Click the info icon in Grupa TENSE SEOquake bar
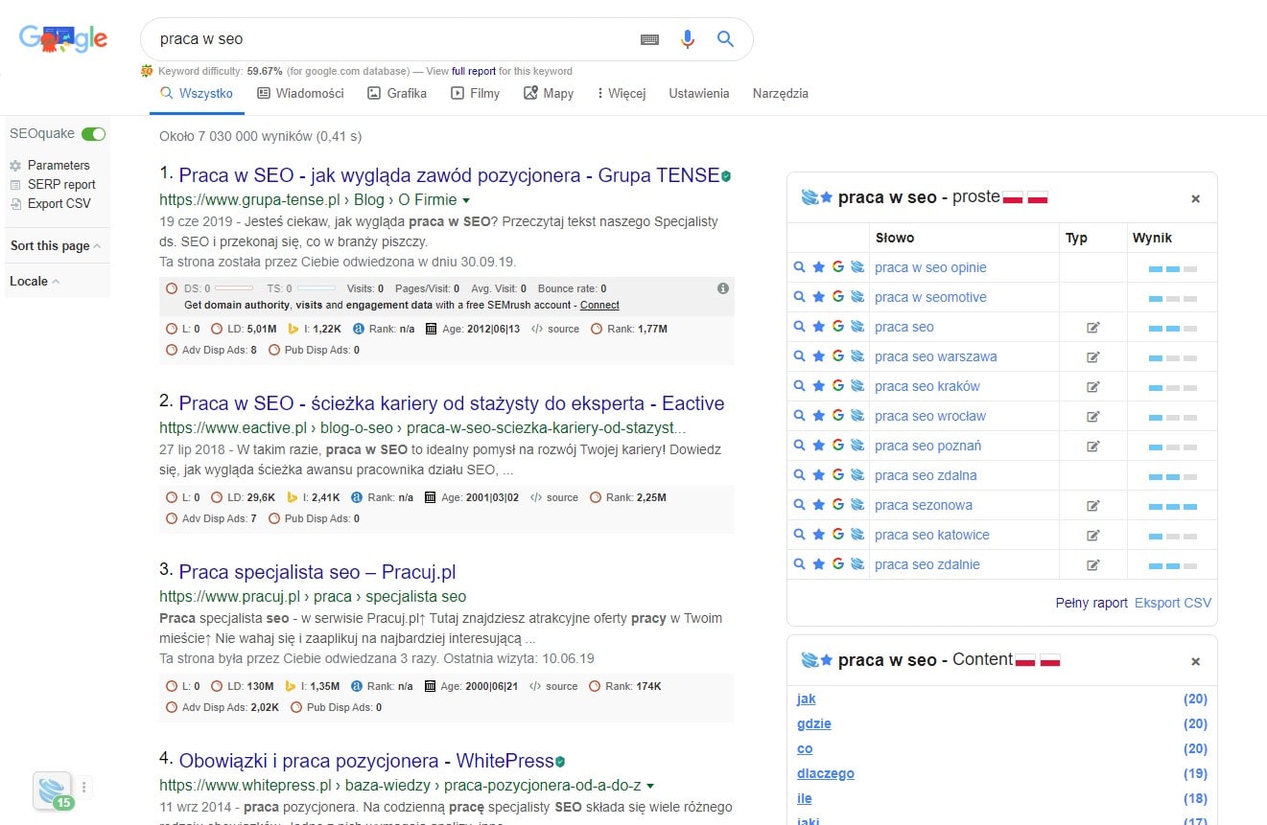The width and height of the screenshot is (1267, 825). (723, 288)
